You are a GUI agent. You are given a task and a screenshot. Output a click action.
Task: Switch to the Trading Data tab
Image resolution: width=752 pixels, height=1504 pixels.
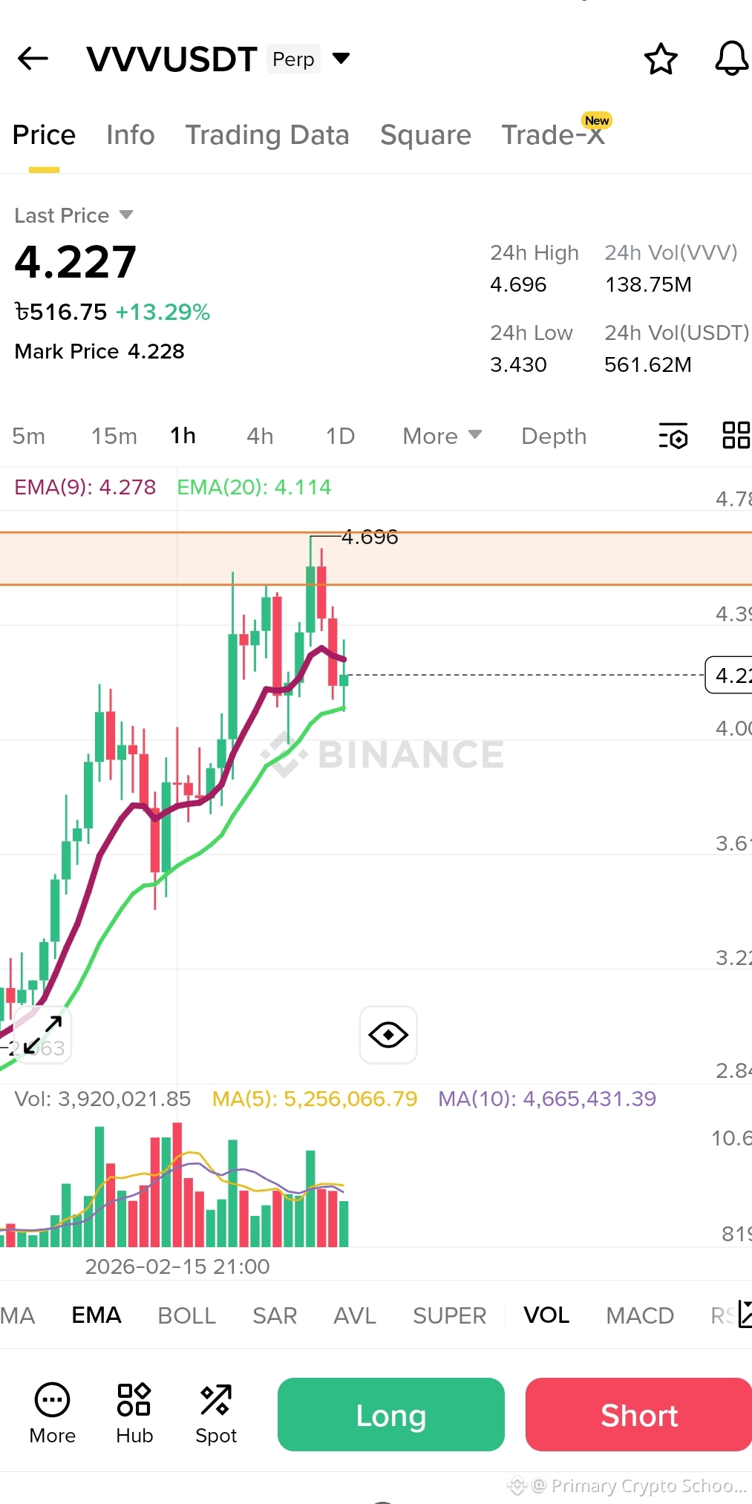click(267, 135)
